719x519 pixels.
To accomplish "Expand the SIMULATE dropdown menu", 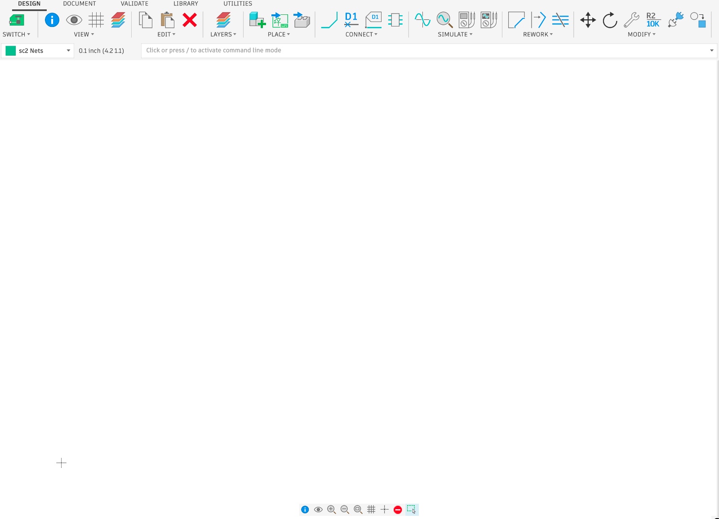I will pyautogui.click(x=455, y=35).
